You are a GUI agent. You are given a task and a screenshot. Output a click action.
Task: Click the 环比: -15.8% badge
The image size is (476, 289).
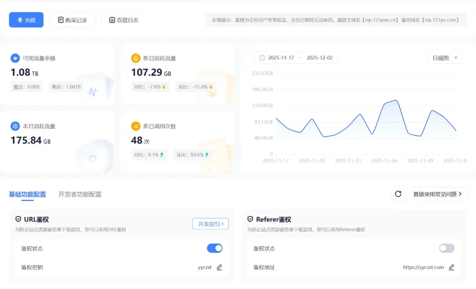[x=195, y=87]
